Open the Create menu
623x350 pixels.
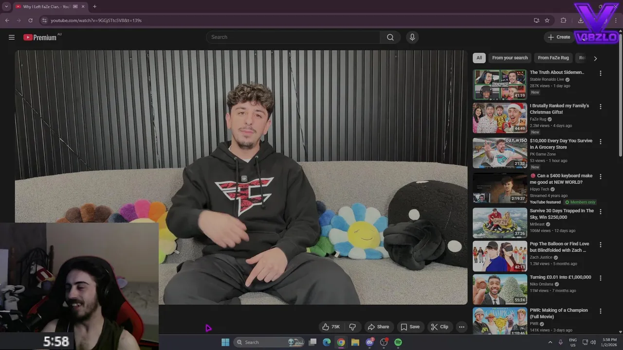pyautogui.click(x=559, y=37)
